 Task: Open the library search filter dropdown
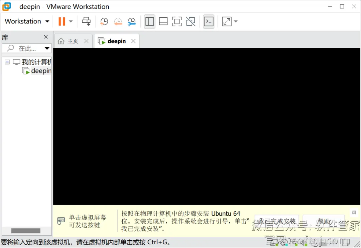click(47, 48)
